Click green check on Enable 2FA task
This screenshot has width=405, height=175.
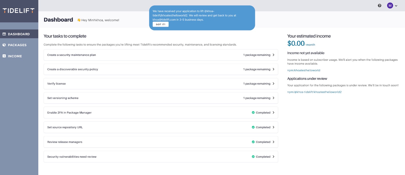pos(253,113)
